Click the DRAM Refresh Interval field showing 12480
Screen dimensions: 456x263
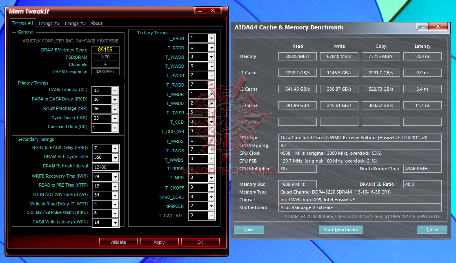[x=105, y=167]
